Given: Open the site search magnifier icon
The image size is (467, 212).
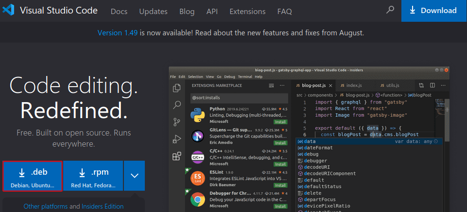Looking at the screenshot, I should [x=390, y=10].
